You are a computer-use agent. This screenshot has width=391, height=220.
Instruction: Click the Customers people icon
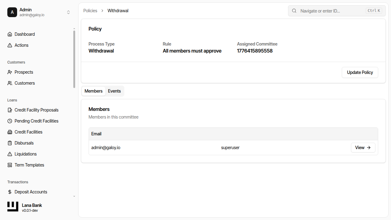[10, 83]
